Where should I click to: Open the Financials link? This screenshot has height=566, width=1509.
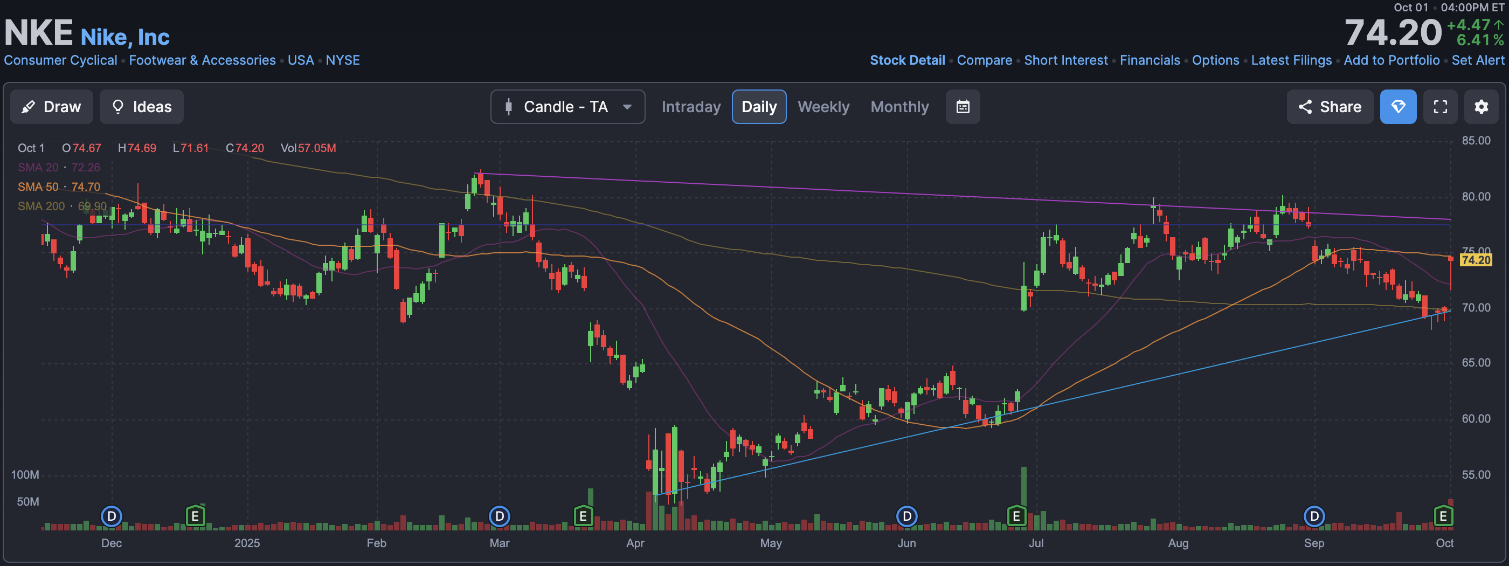point(1150,60)
